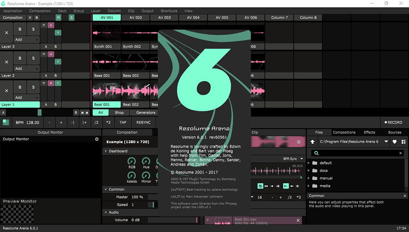
Task: Click the file search input field
Action: click(x=357, y=153)
